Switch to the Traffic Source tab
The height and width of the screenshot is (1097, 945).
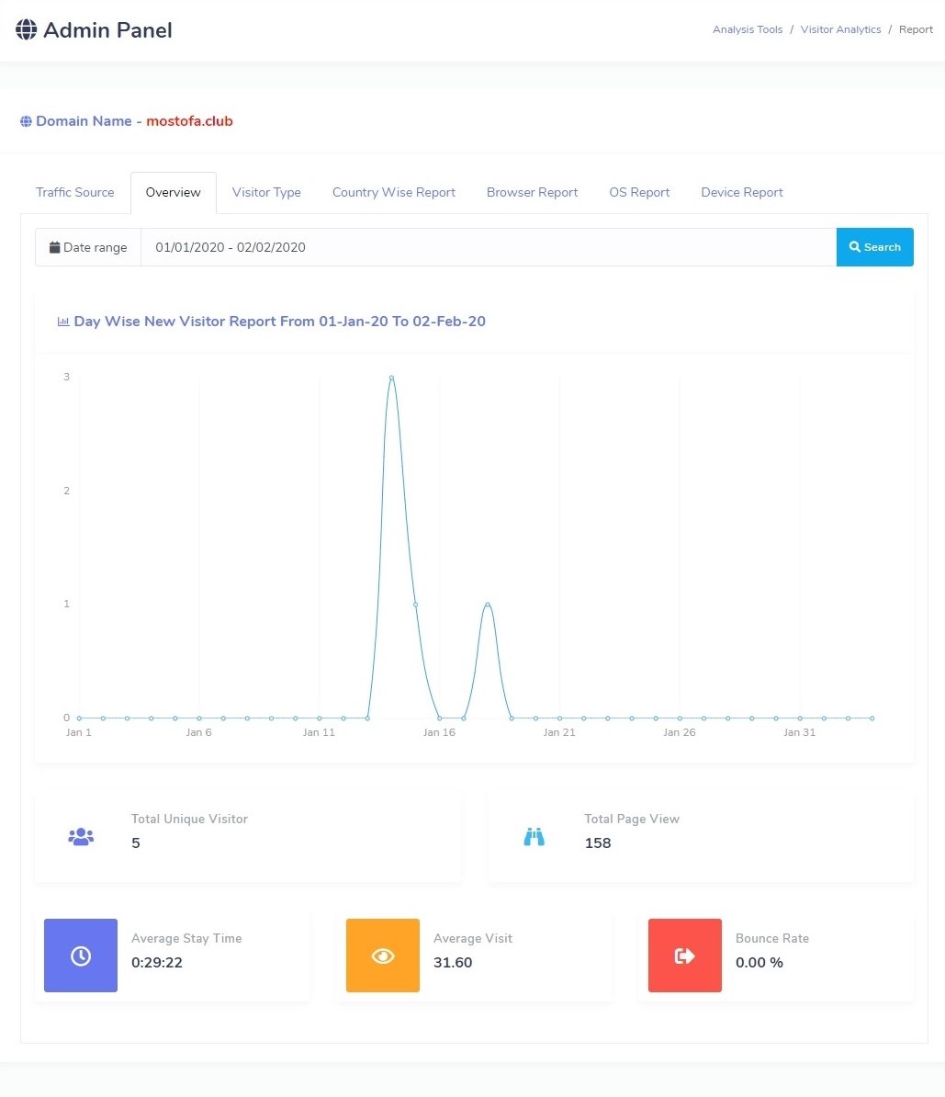[75, 192]
